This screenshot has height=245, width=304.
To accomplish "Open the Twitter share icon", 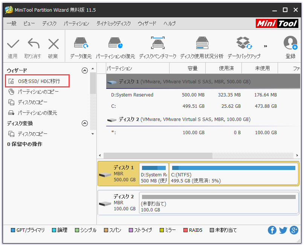I will [283, 230].
